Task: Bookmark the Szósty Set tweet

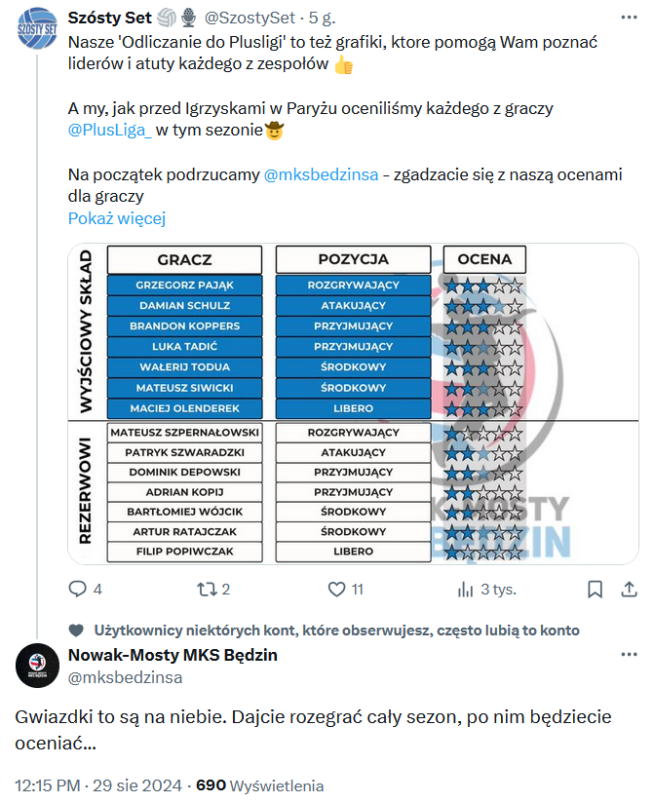Action: (595, 589)
